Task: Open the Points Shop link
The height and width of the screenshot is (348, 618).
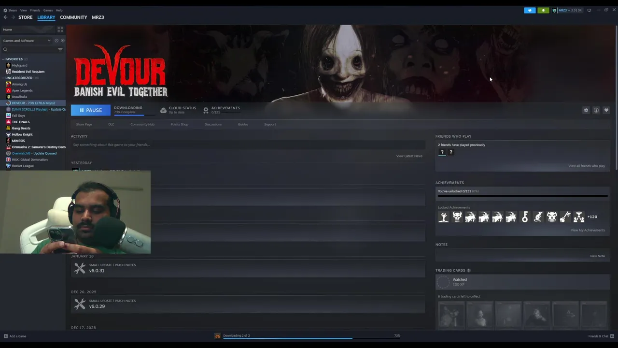Action: pyautogui.click(x=179, y=124)
